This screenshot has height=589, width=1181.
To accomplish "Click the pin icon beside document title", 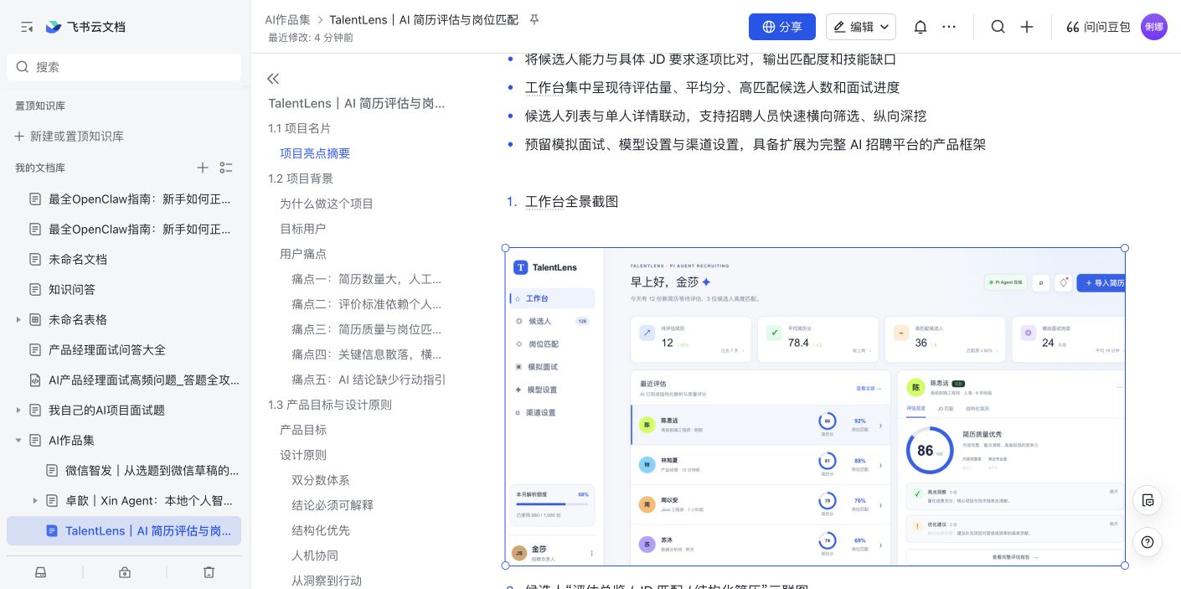I will point(534,19).
